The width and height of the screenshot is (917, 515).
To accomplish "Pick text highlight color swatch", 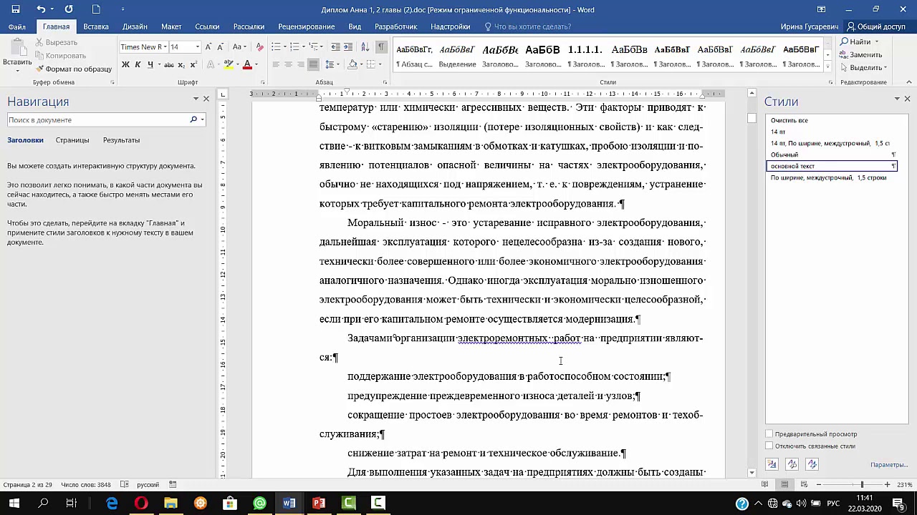I will [x=229, y=64].
